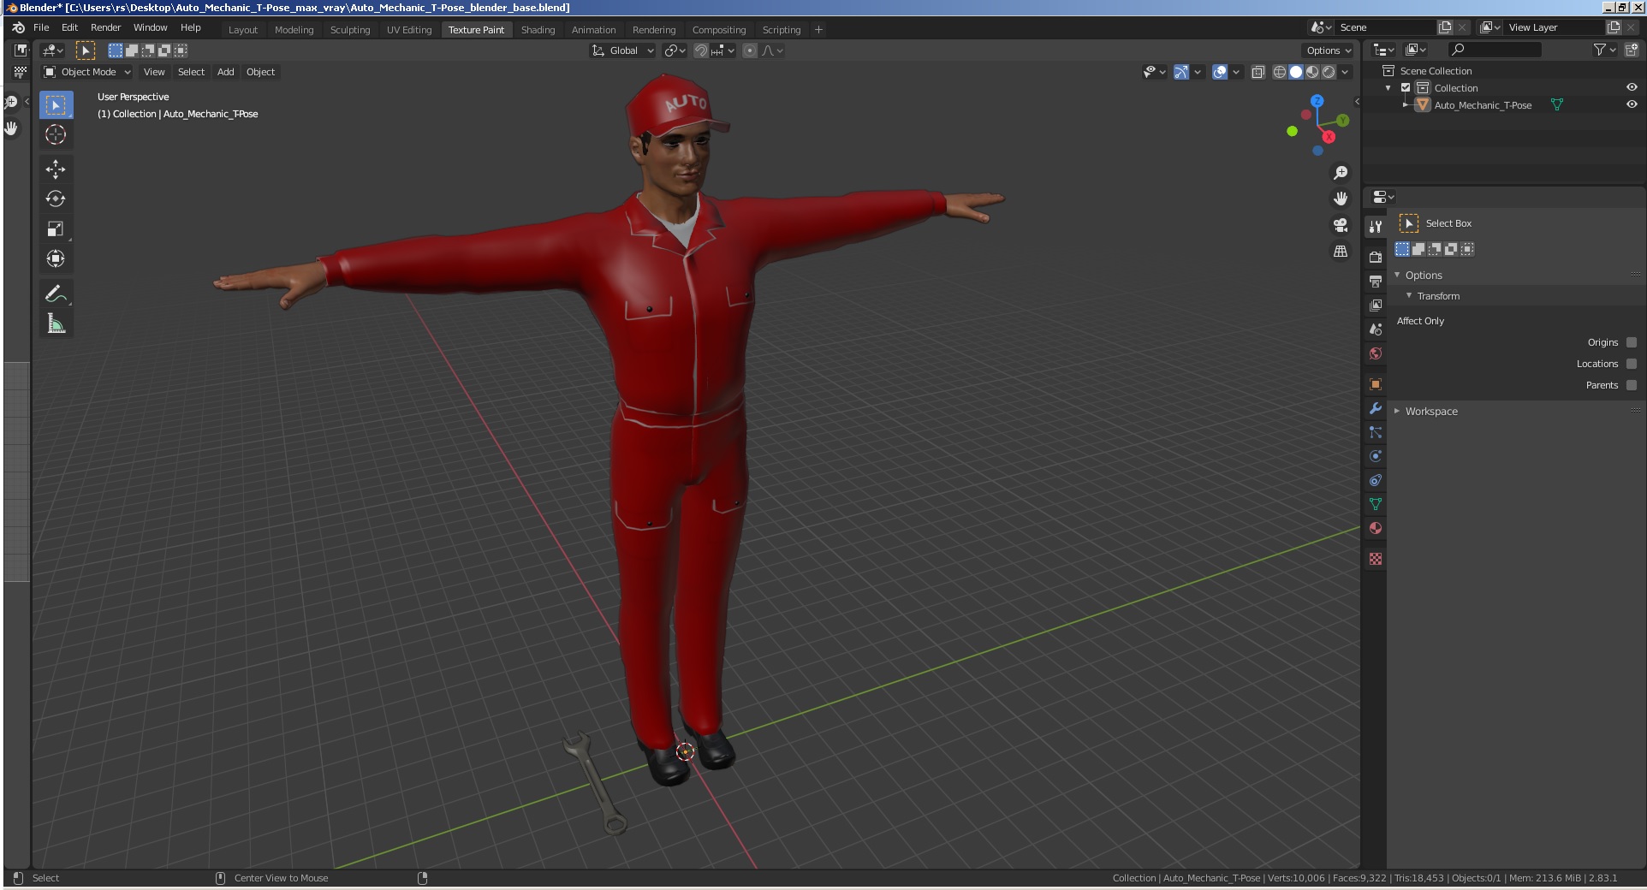Toggle proportional editing in header

750,50
